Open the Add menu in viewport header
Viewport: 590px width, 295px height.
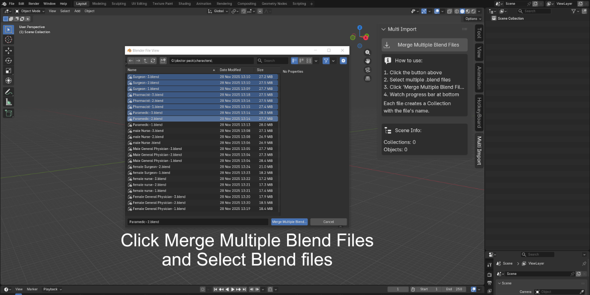(x=77, y=11)
